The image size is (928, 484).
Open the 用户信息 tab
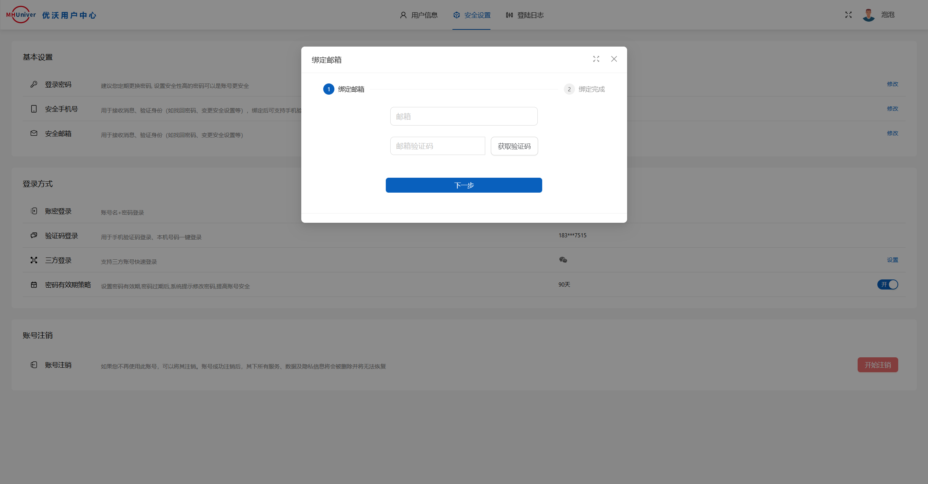[419, 15]
